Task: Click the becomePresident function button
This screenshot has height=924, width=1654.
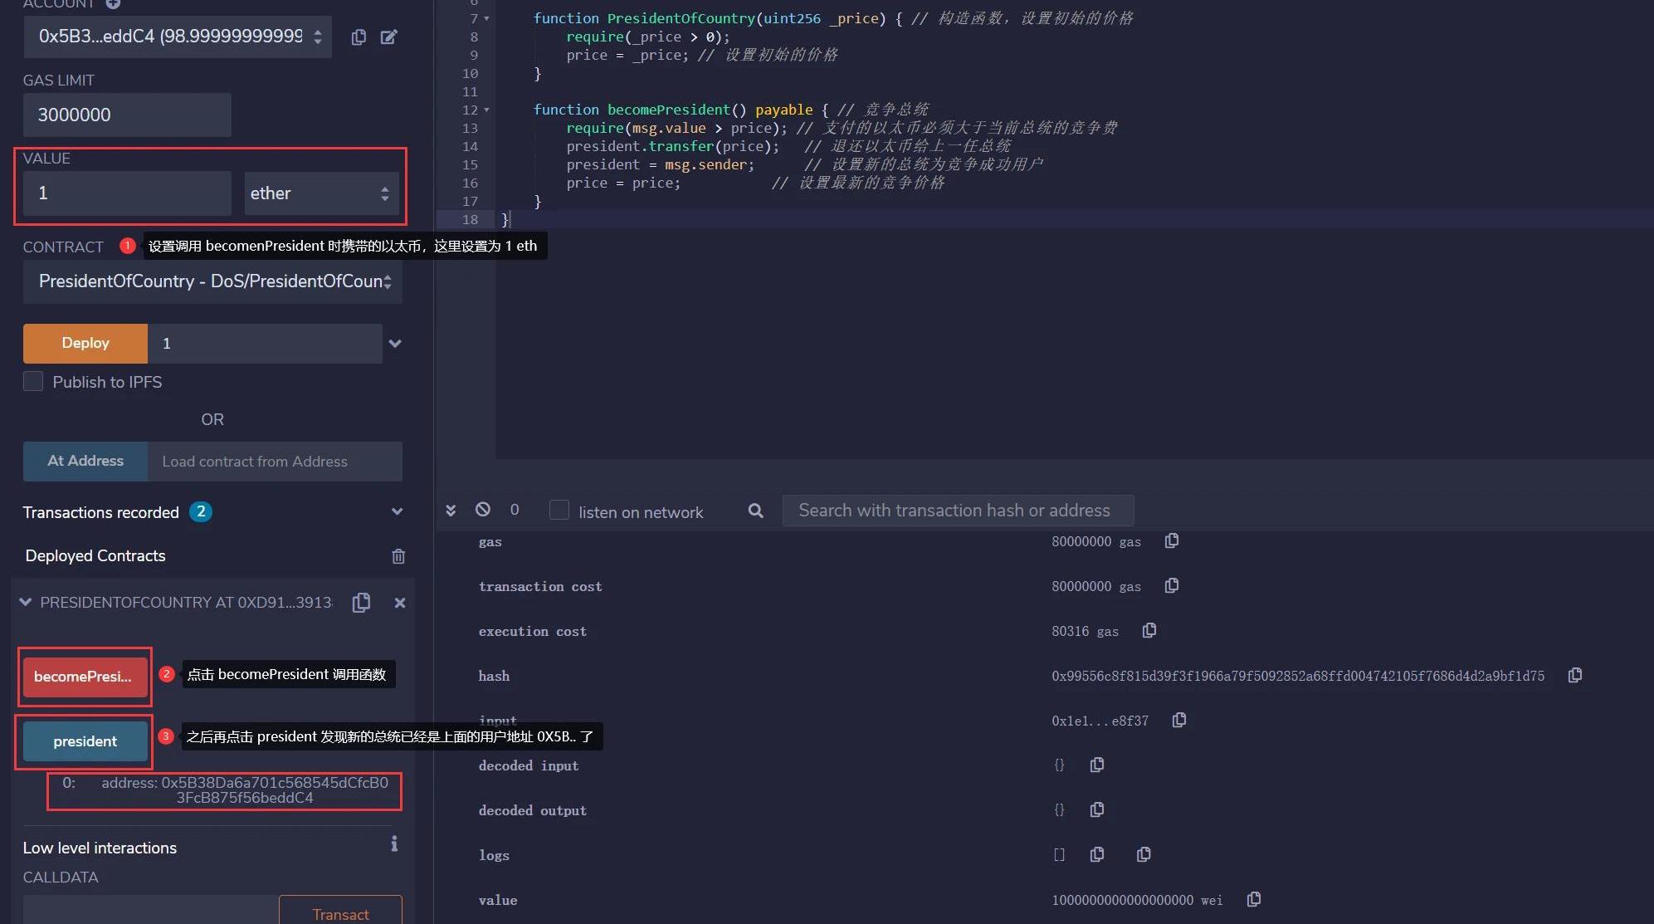Action: (85, 677)
